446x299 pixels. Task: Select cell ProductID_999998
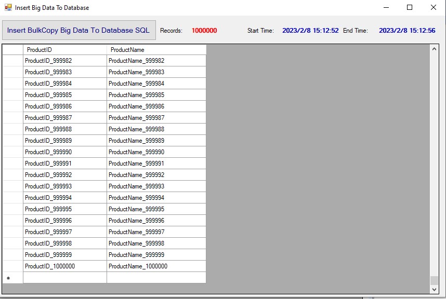pyautogui.click(x=65, y=243)
